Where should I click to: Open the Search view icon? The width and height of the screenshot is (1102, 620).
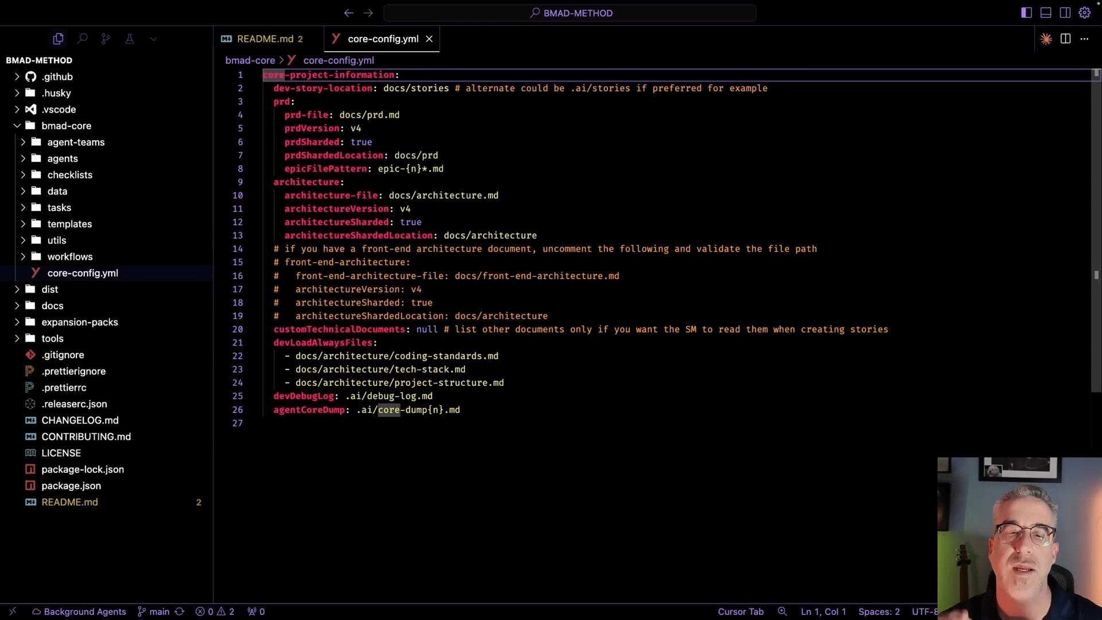point(82,39)
